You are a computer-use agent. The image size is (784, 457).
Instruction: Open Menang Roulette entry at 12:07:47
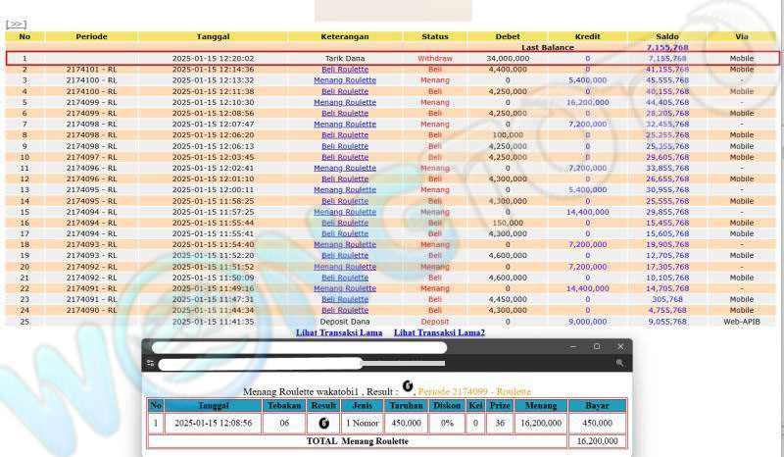pos(345,125)
